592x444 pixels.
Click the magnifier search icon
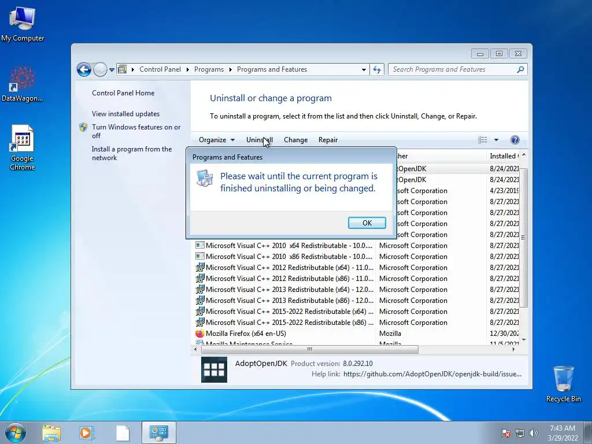point(520,69)
